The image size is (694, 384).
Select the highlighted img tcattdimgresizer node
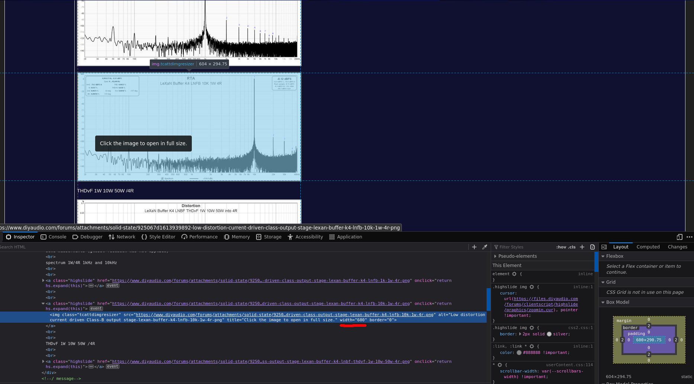pos(243,317)
